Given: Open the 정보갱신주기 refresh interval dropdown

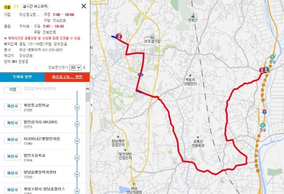Looking at the screenshot, I should [x=75, y=67].
